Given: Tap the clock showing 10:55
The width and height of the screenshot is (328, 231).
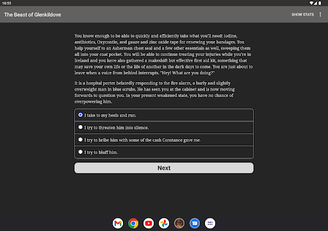Looking at the screenshot, I should click(x=6, y=3).
